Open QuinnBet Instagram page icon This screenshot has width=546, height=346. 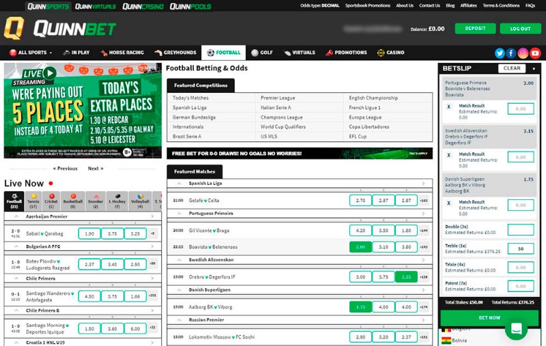pos(523,53)
